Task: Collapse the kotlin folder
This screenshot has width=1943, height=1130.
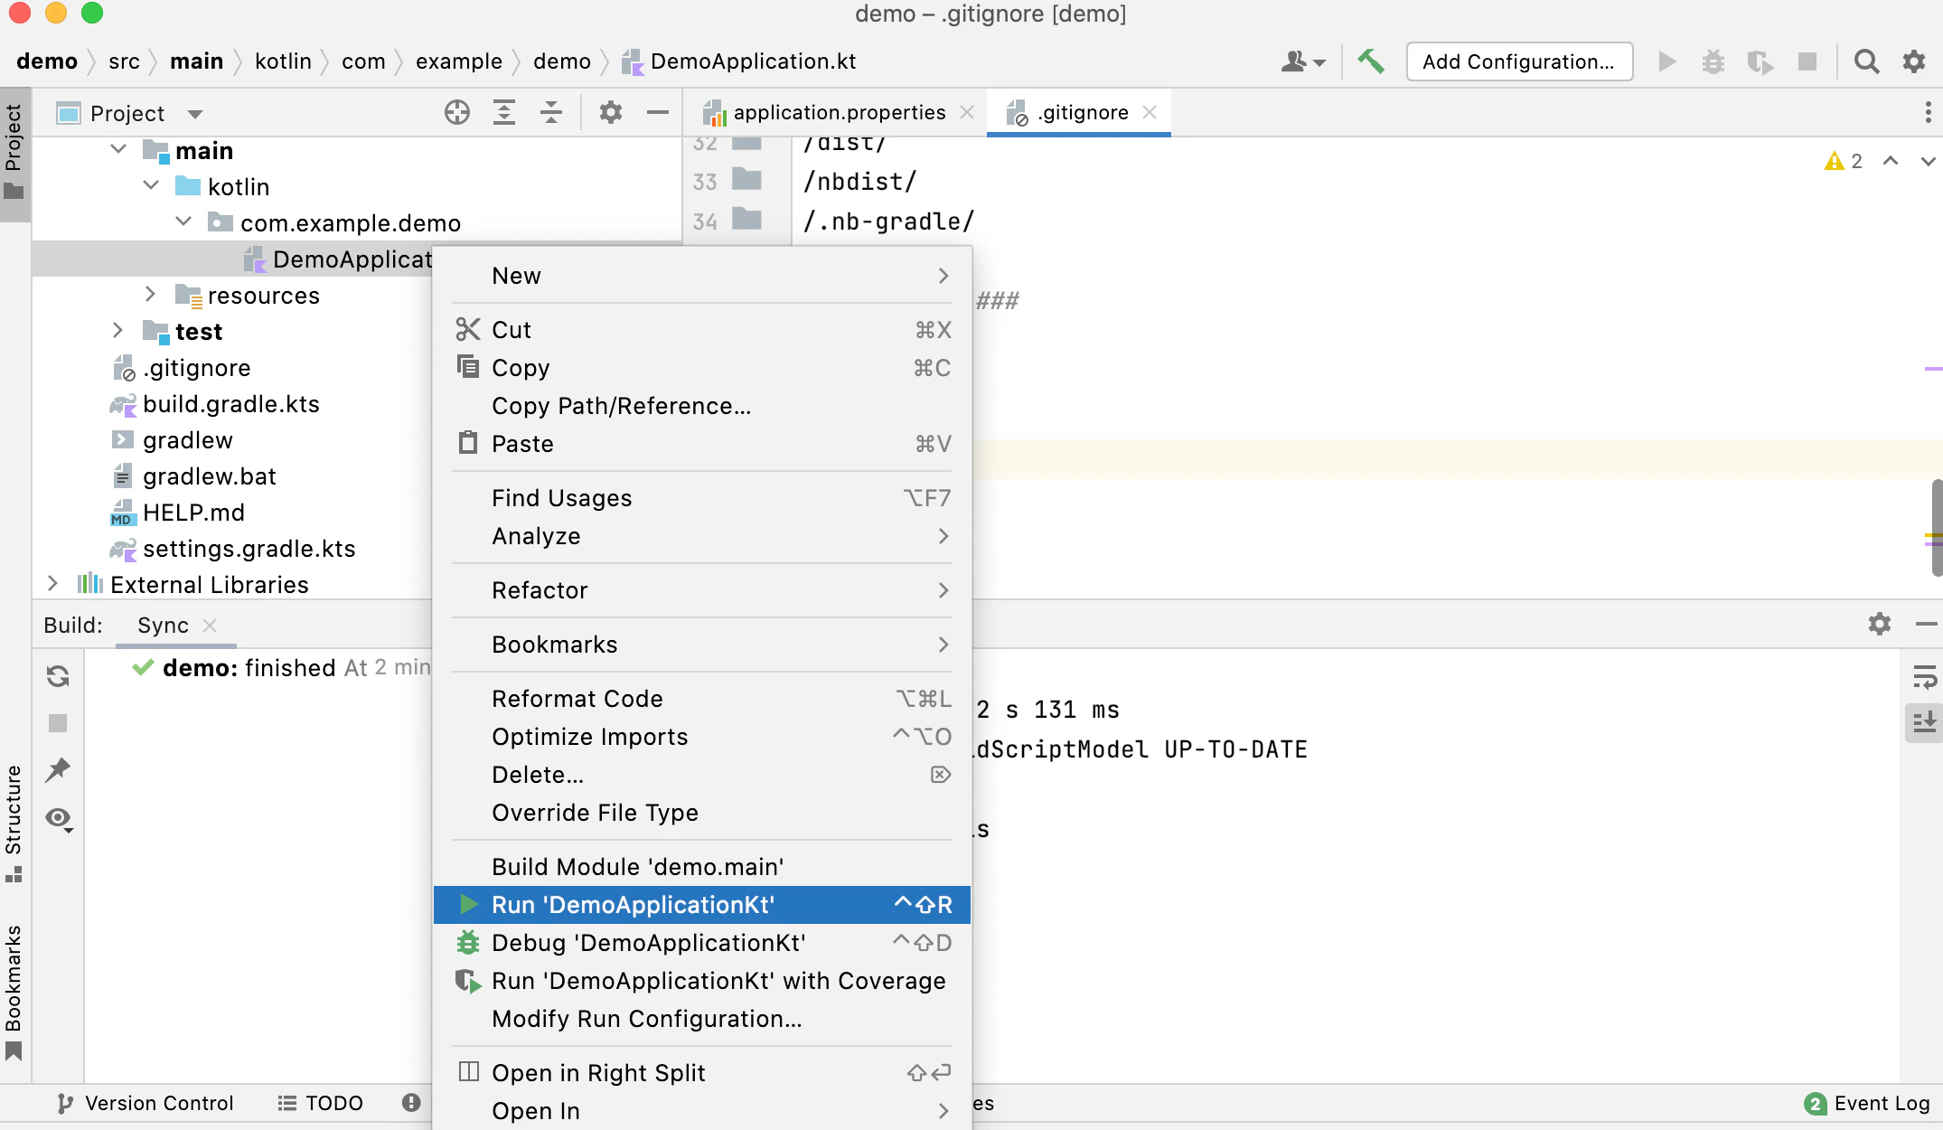Action: coord(151,186)
